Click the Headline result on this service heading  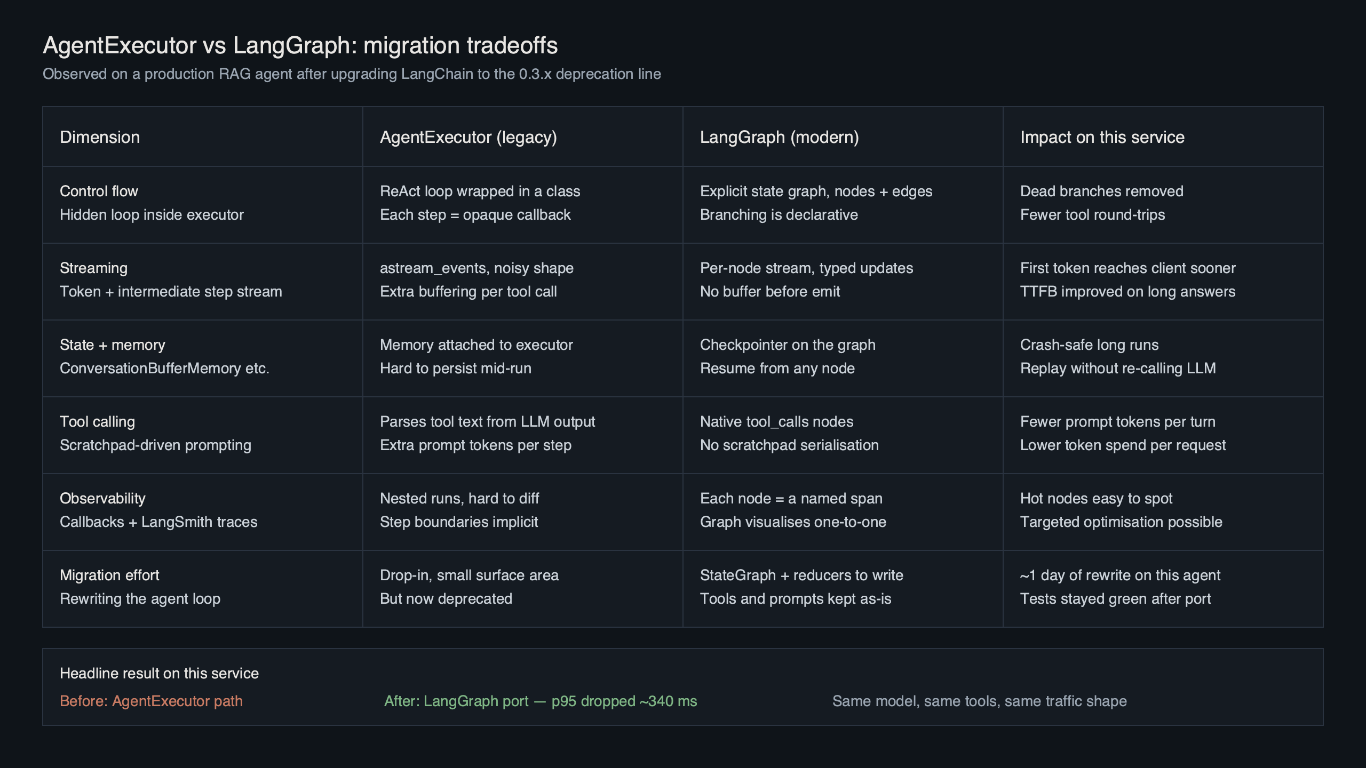click(159, 674)
